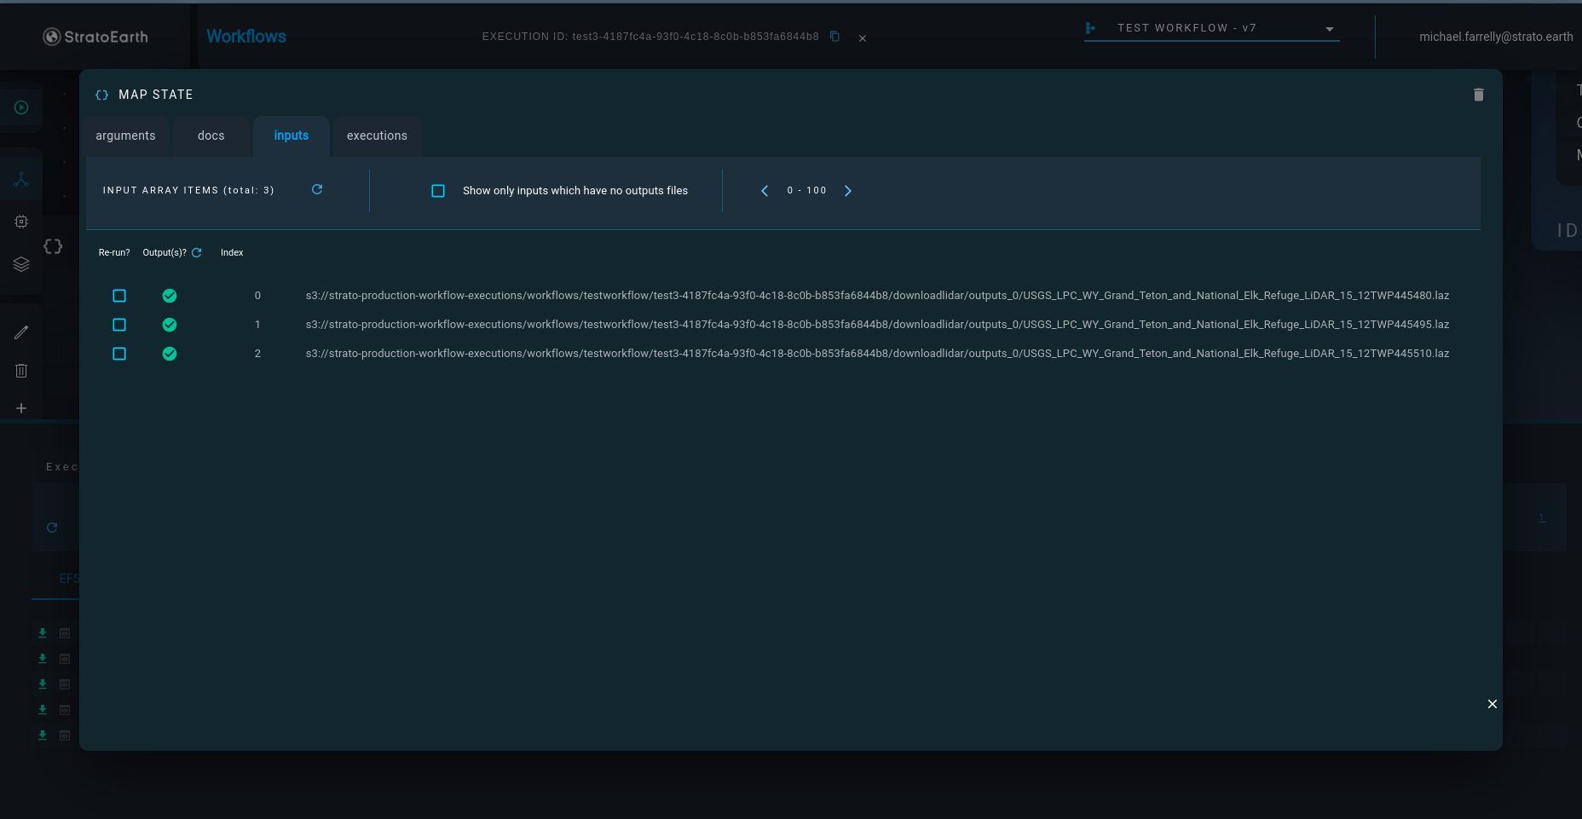Screen dimensions: 1582x819
Task: Check re-run box for index 2
Action: tap(119, 354)
